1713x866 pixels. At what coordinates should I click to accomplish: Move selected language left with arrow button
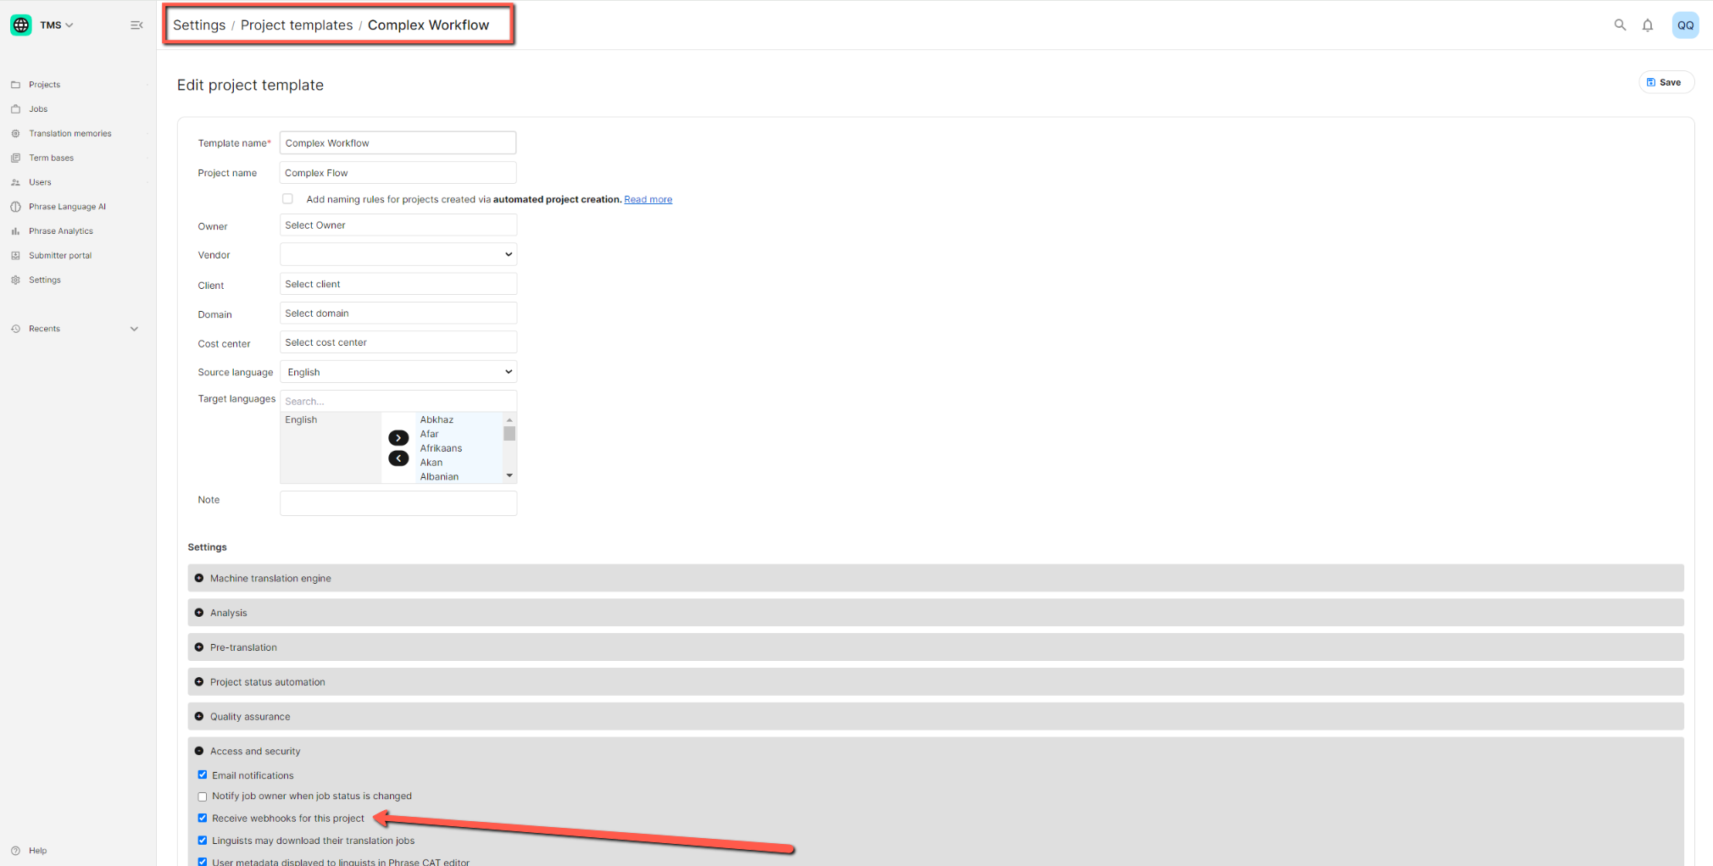398,458
